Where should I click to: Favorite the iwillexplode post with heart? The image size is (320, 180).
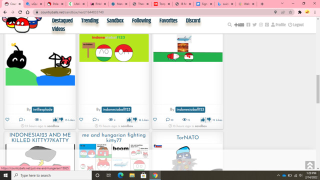7,119
